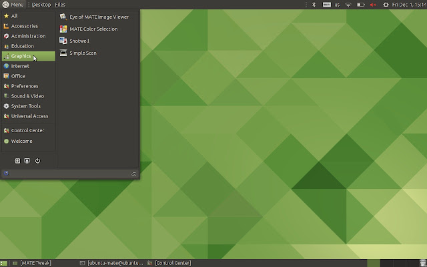Select the highlighted Graphics category
The height and width of the screenshot is (267, 427).
28,56
